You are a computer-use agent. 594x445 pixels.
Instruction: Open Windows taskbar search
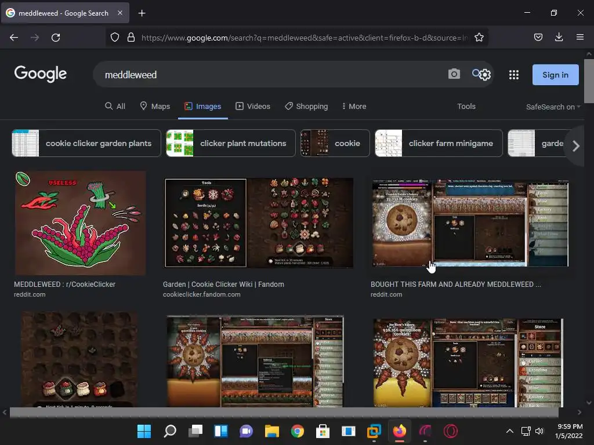[170, 431]
